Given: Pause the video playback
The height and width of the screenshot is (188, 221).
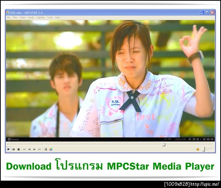Looking at the screenshot, I should coord(14,149).
